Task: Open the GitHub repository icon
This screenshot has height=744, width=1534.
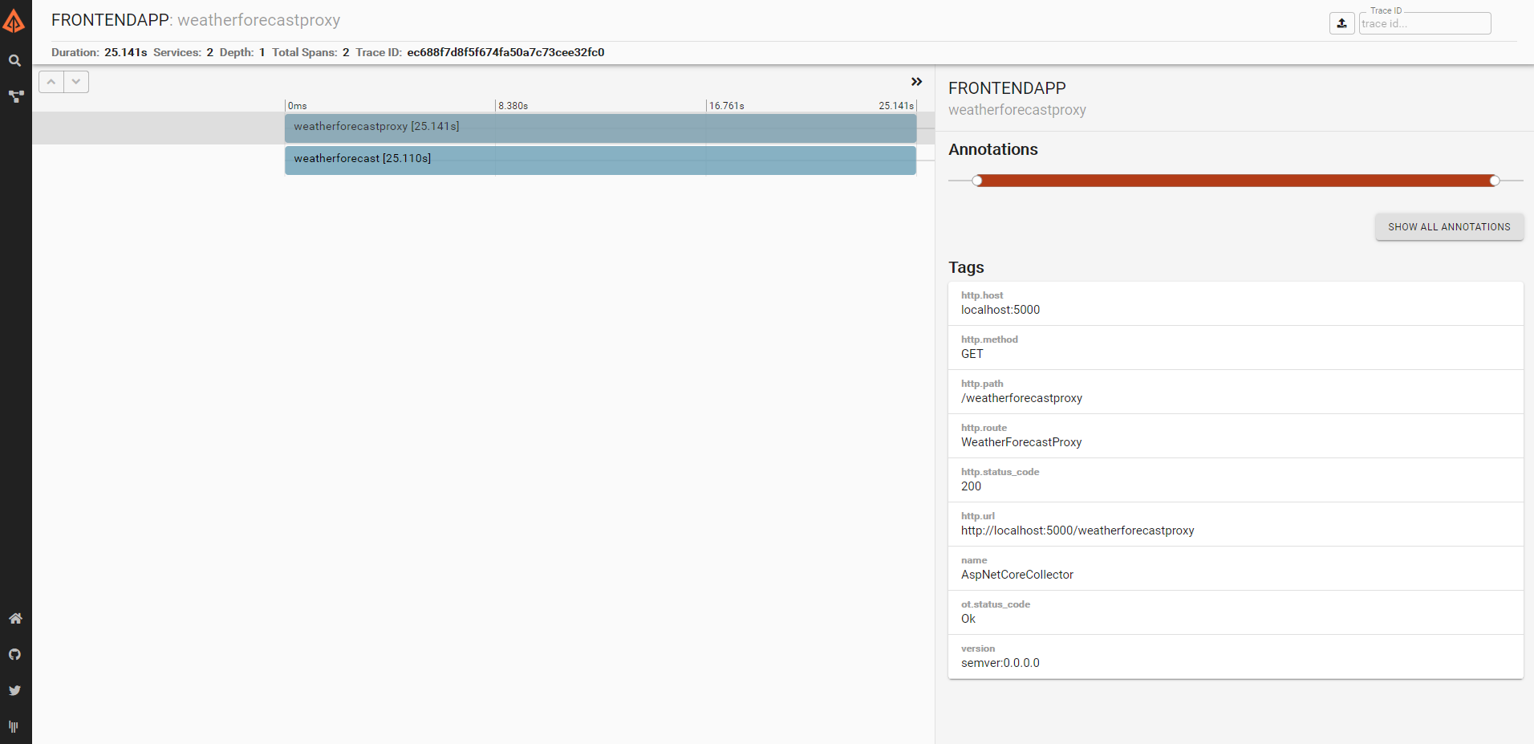Action: click(x=15, y=654)
